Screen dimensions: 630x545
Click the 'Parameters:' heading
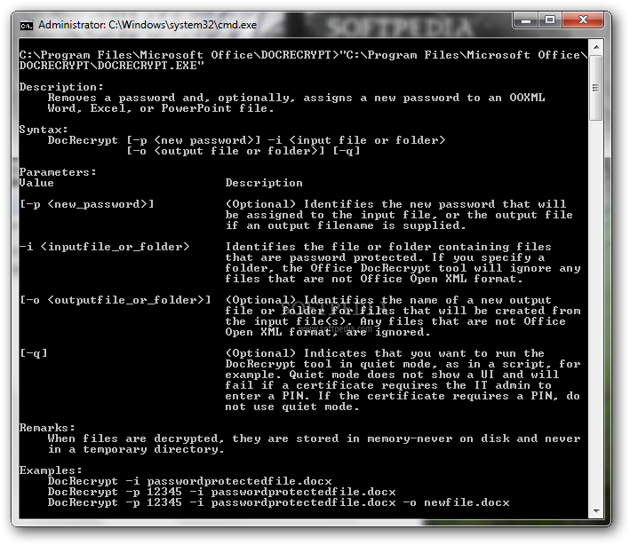tap(58, 172)
